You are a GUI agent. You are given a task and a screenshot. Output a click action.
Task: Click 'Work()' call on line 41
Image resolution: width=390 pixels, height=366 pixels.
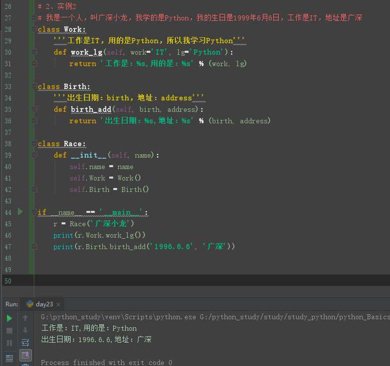coord(129,178)
